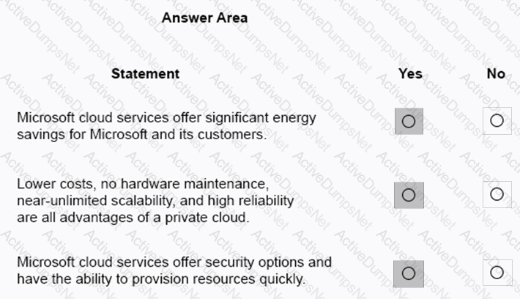Screen dimensions: 520x299
Task: Click the line ending with "high reliability"
Action: [x=155, y=201]
